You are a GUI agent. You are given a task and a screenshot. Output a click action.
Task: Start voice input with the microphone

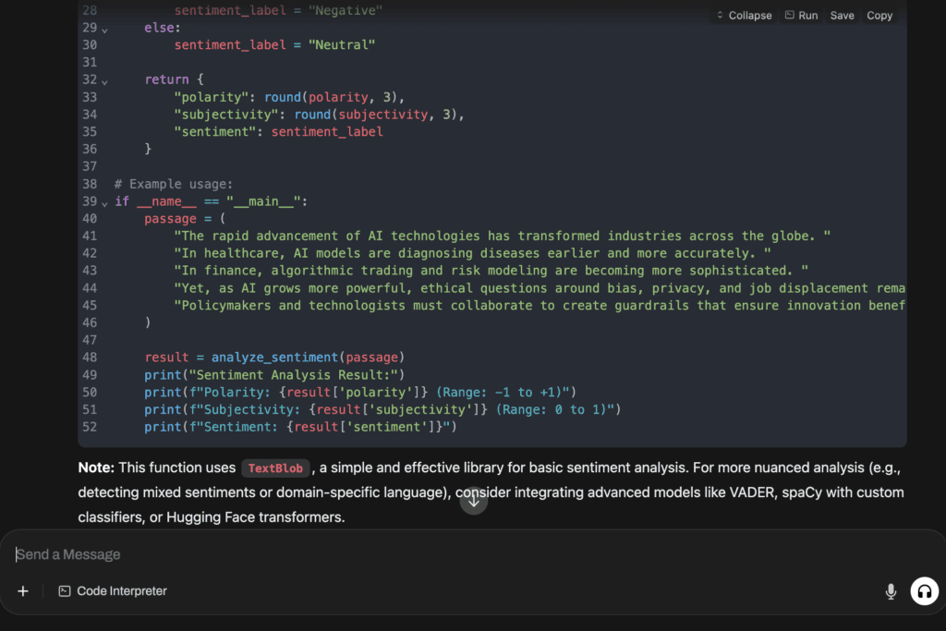click(891, 591)
